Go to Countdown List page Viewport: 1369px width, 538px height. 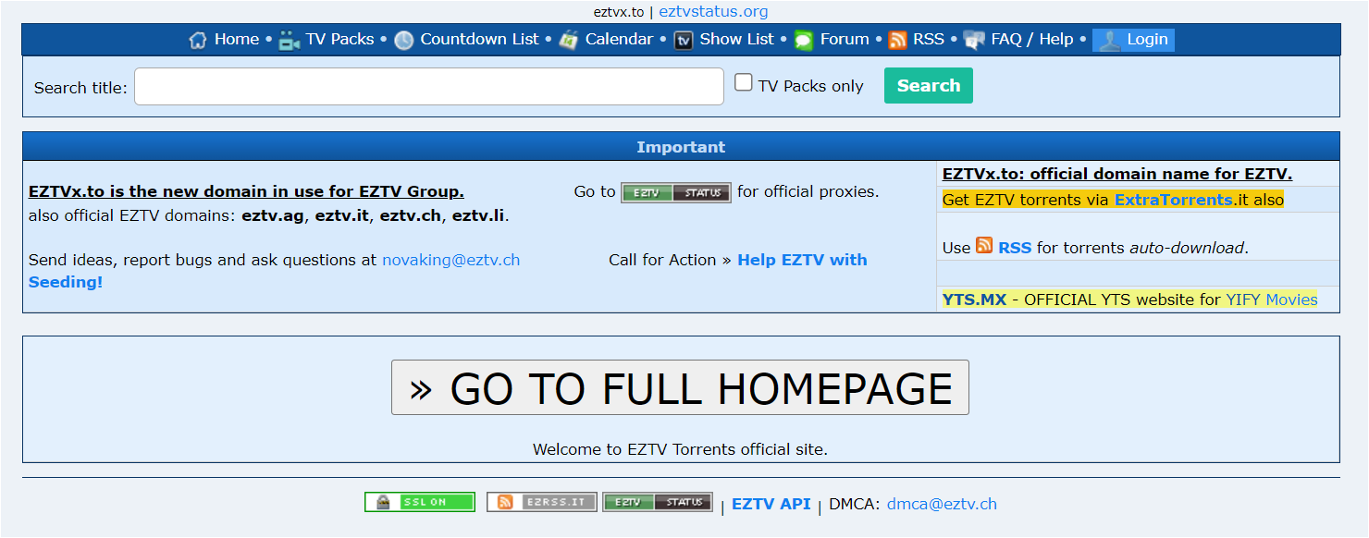(479, 39)
